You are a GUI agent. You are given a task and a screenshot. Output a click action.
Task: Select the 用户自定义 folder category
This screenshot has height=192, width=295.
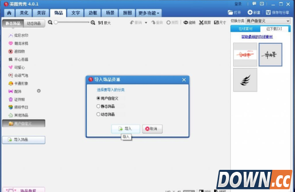pos(24,124)
